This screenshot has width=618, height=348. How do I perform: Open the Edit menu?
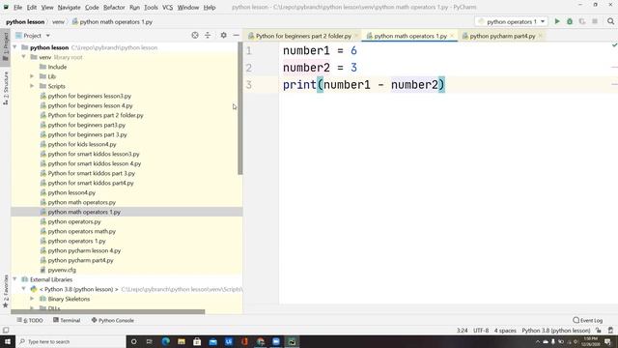coord(32,7)
